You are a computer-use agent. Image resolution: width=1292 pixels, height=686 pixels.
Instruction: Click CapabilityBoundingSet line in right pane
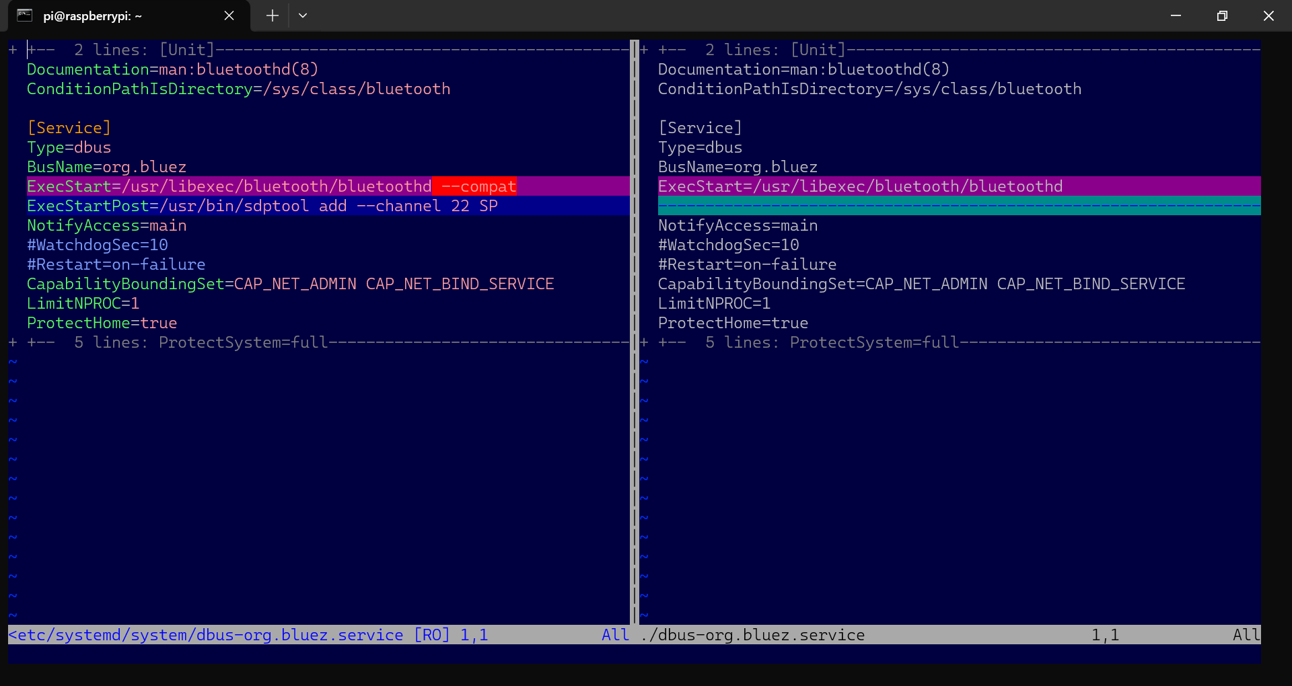point(921,284)
